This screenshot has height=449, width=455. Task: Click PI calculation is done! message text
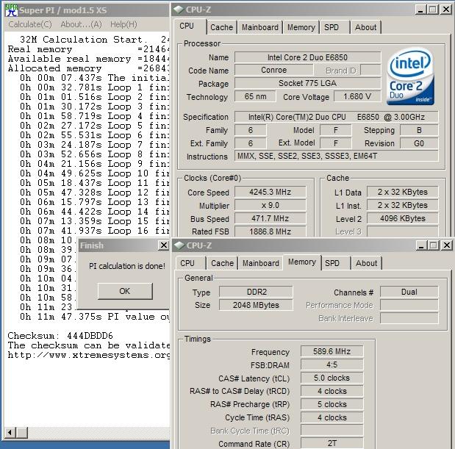127,266
